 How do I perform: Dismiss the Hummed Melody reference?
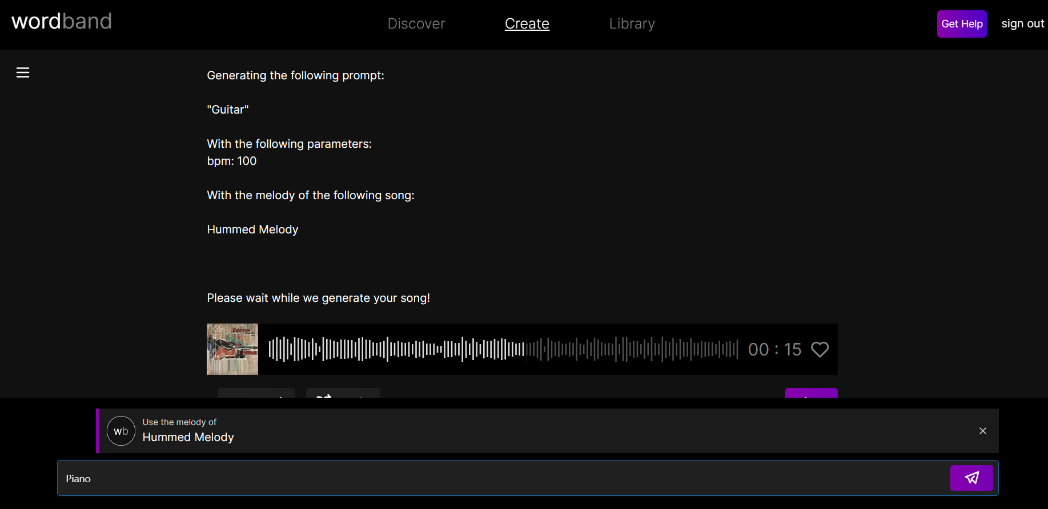[x=982, y=431]
